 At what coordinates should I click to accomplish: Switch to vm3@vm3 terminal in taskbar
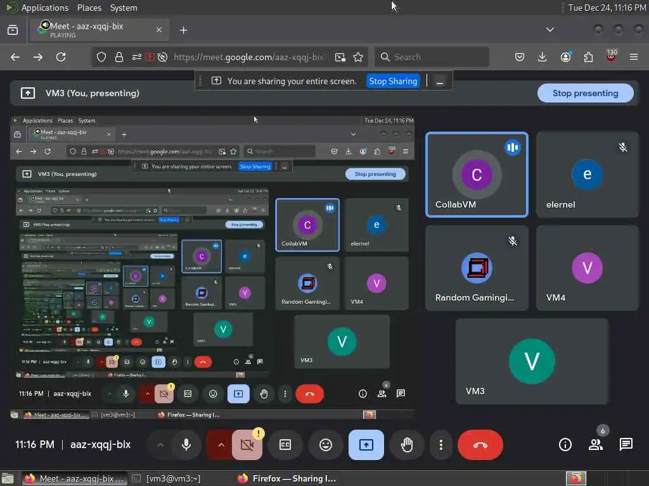165,478
